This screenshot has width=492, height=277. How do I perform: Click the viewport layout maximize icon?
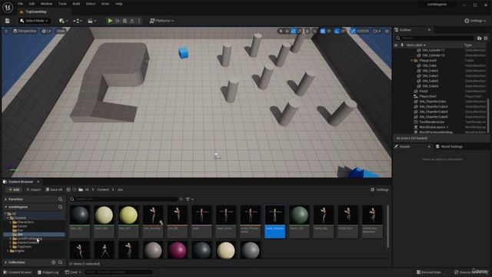pos(387,31)
